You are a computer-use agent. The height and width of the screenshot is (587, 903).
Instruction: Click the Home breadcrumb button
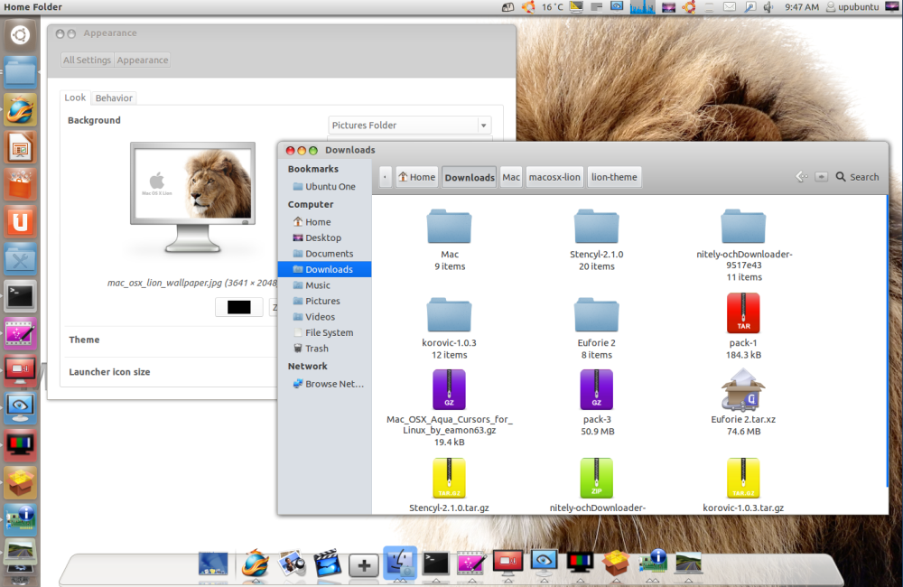coord(416,177)
